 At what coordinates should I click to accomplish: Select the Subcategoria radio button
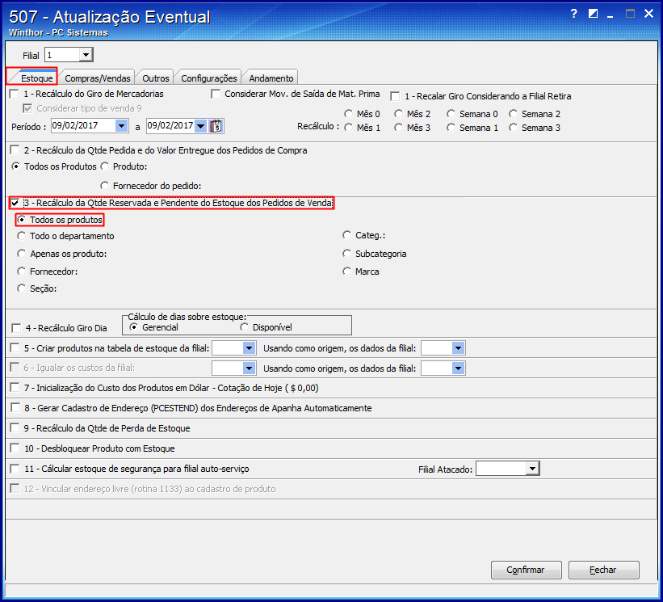pyautogui.click(x=346, y=254)
